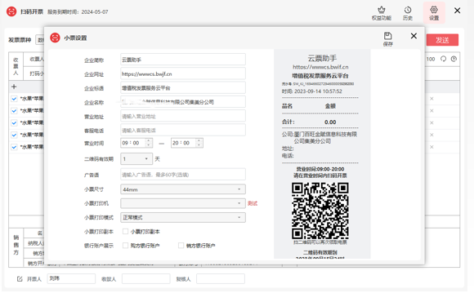Click the 企业网址 input field

(x=183, y=73)
